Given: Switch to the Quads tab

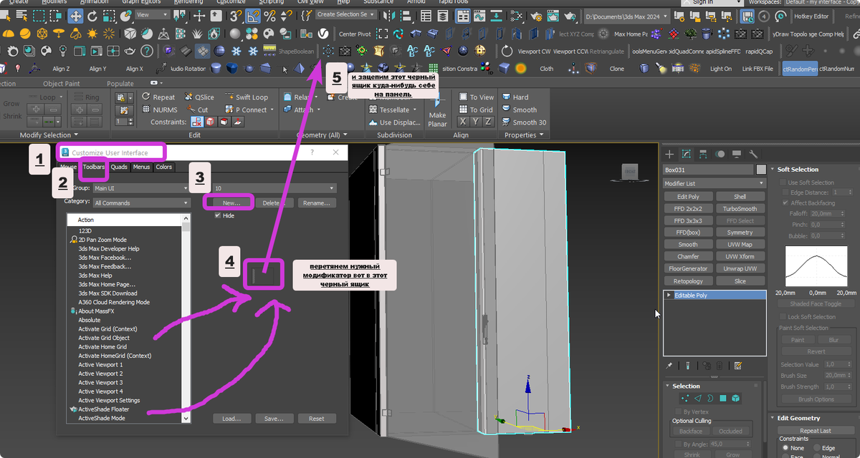Looking at the screenshot, I should coord(119,167).
